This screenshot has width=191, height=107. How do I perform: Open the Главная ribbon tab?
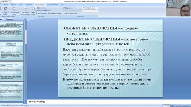(5, 5)
